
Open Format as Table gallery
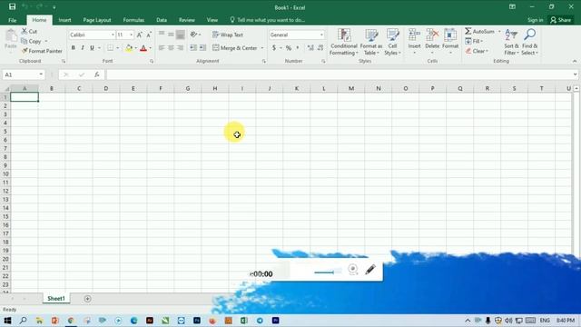point(371,42)
